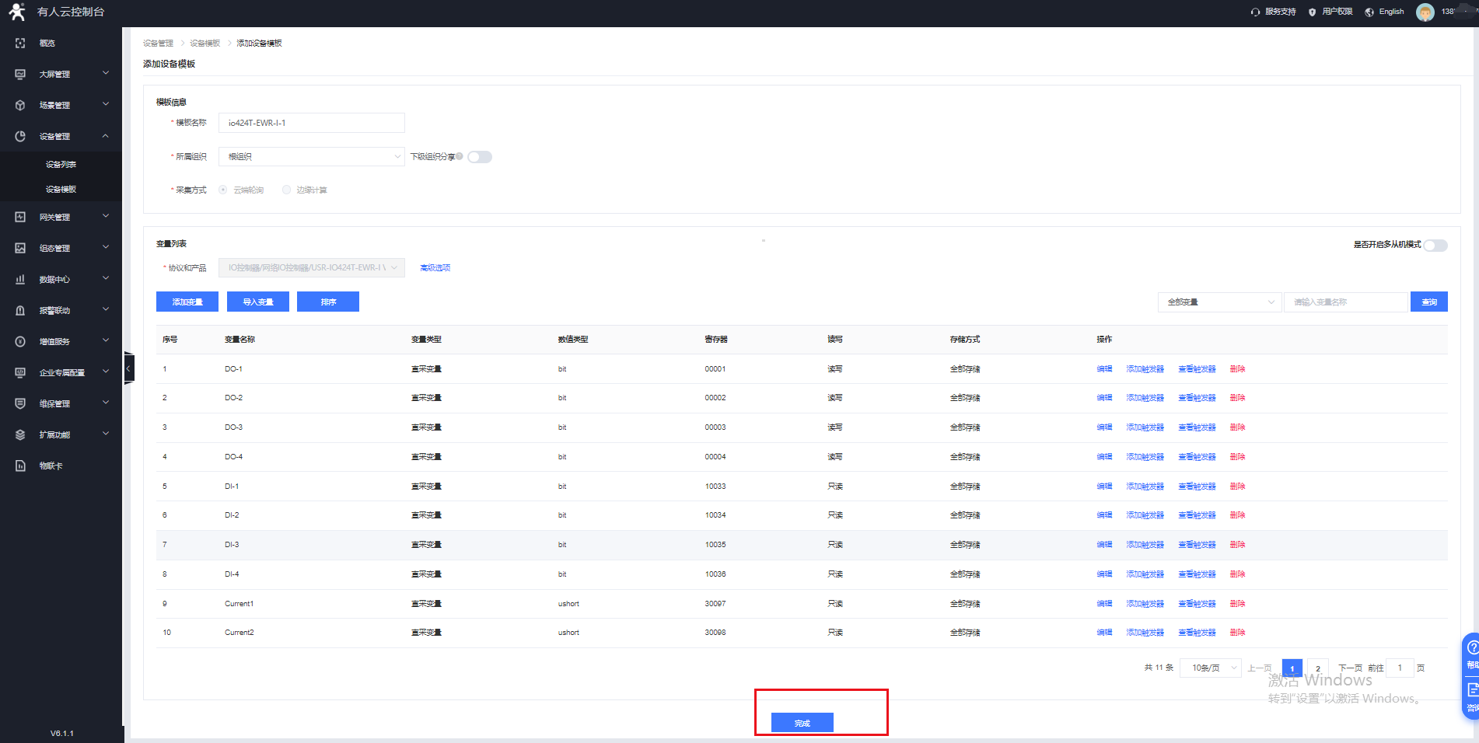Click the globe icon beside English
This screenshot has height=743, width=1479.
[x=1369, y=12]
